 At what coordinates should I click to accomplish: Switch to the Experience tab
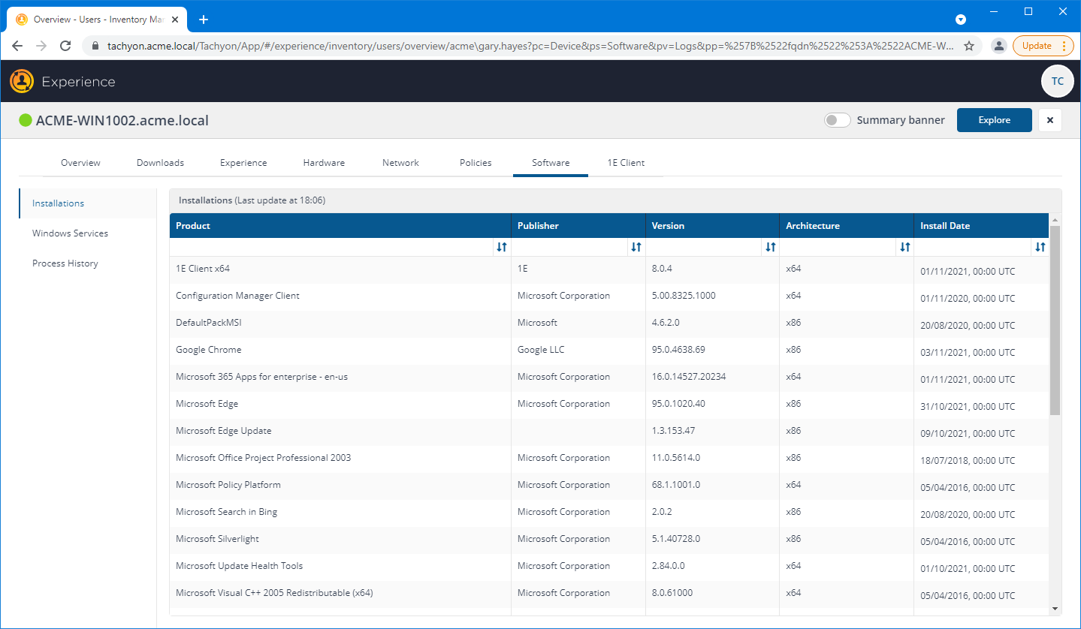[243, 163]
